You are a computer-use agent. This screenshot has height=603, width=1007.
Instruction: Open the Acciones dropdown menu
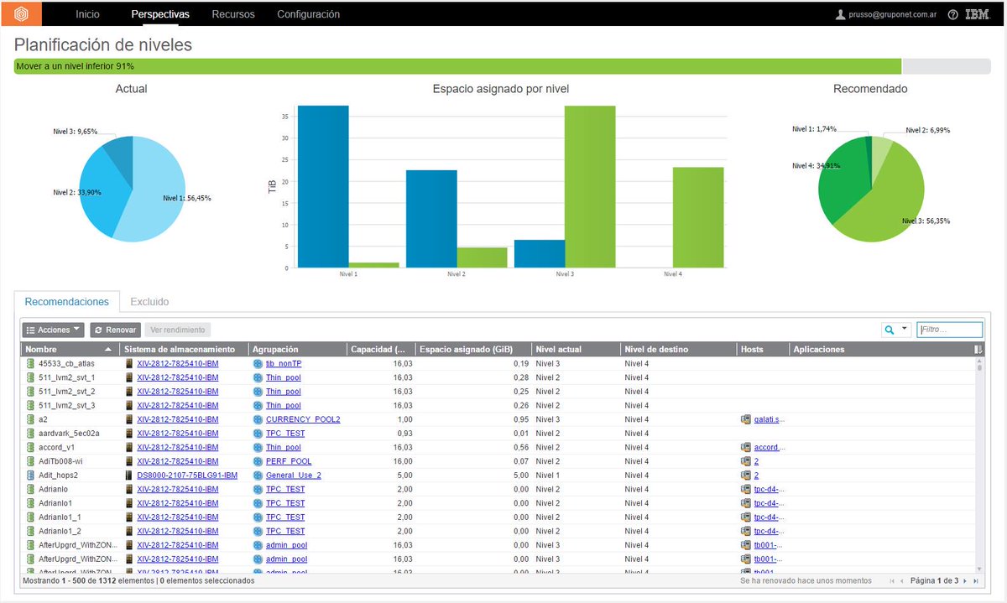coord(53,330)
